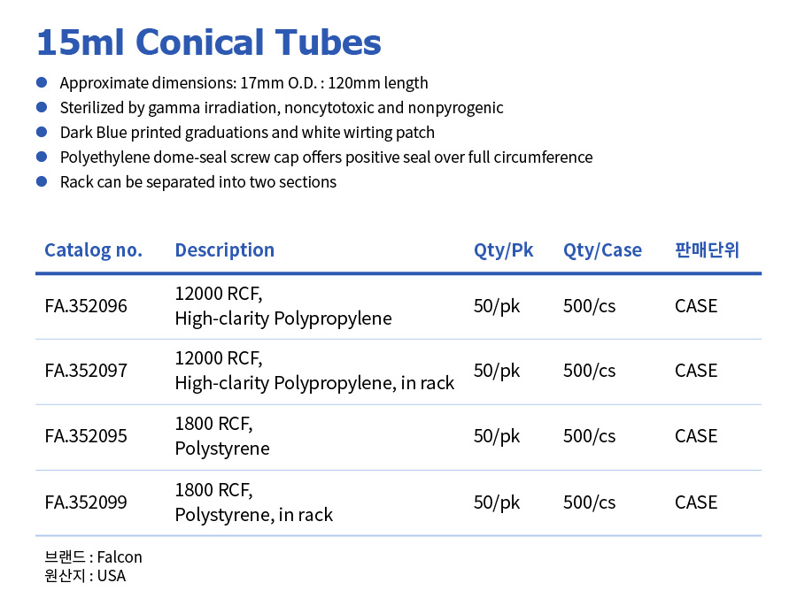The height and width of the screenshot is (606, 797).
Task: Select catalog number FA.352097
Action: [86, 371]
